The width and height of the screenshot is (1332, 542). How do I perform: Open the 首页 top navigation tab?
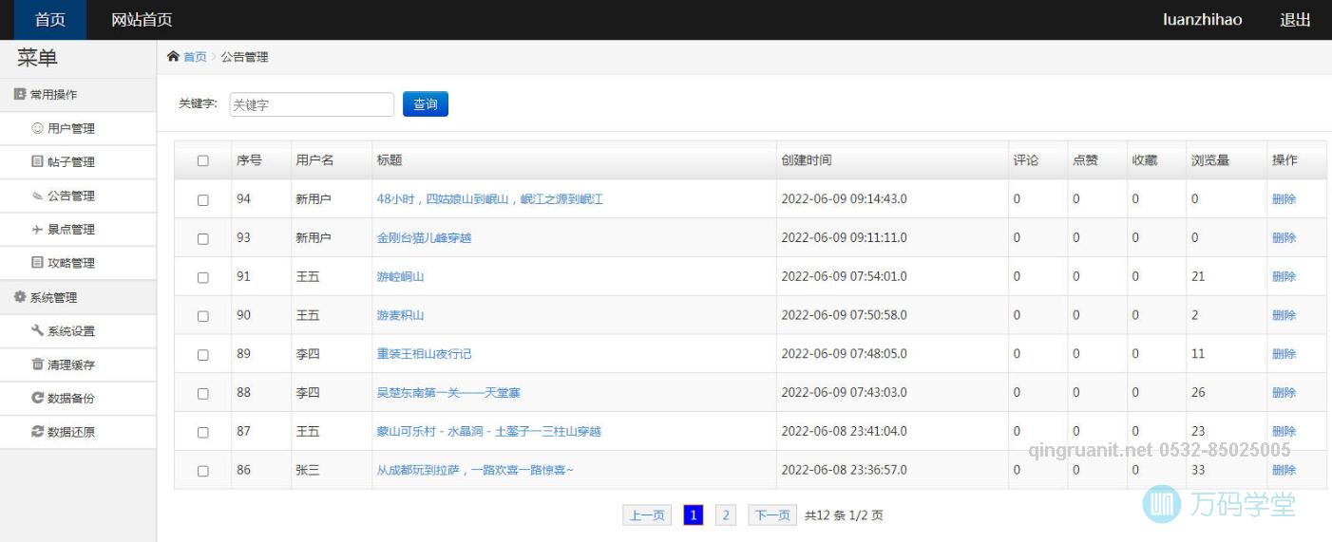[50, 20]
